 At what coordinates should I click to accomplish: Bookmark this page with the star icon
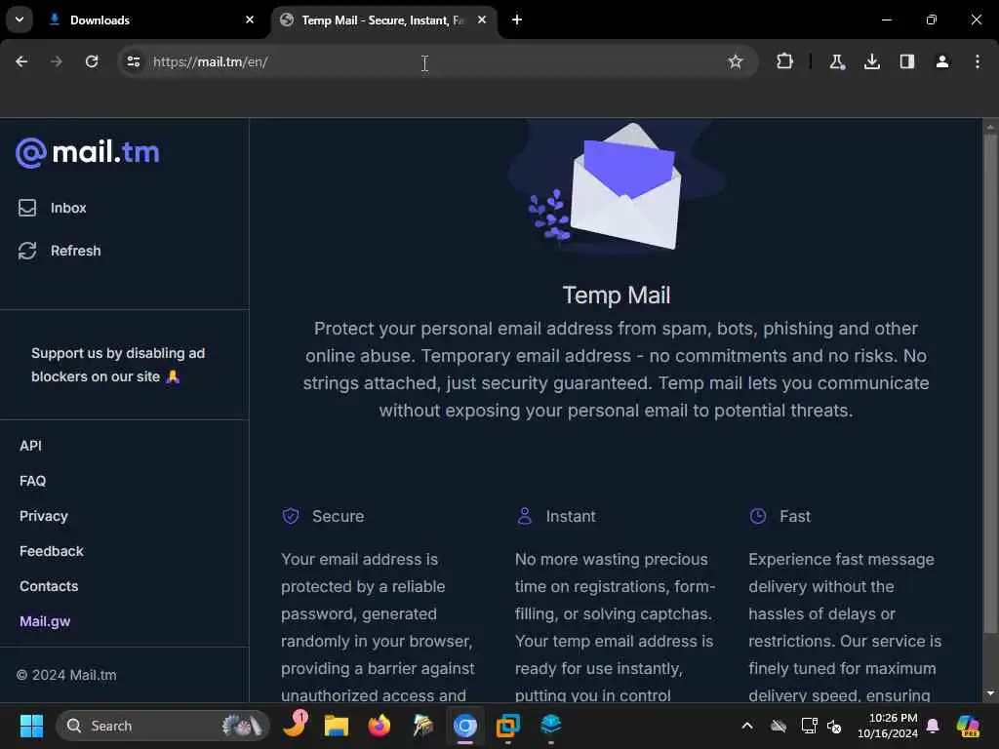tap(736, 61)
